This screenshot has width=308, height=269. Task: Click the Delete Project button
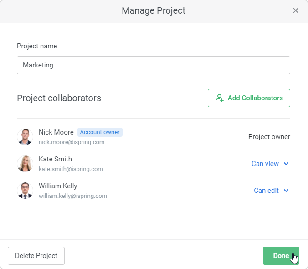pos(36,256)
